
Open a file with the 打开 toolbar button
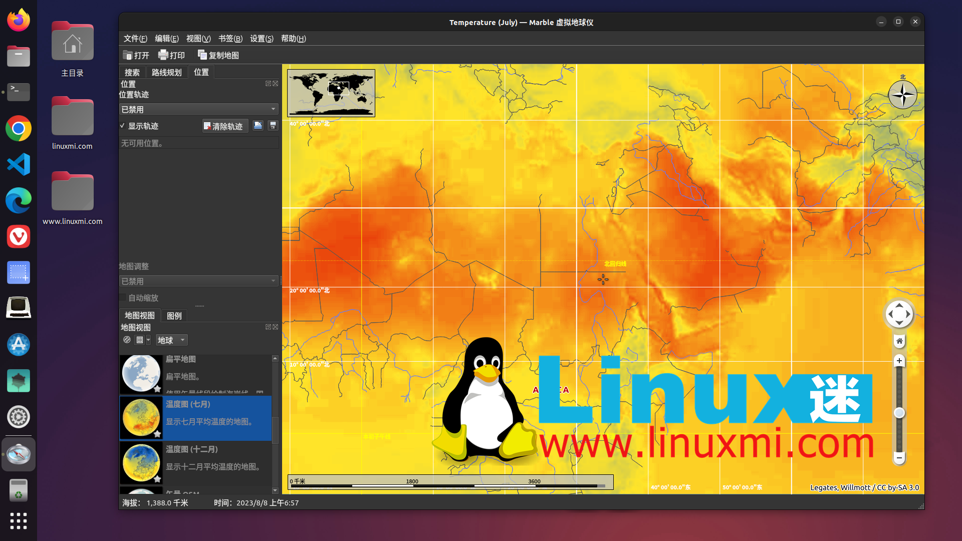136,55
